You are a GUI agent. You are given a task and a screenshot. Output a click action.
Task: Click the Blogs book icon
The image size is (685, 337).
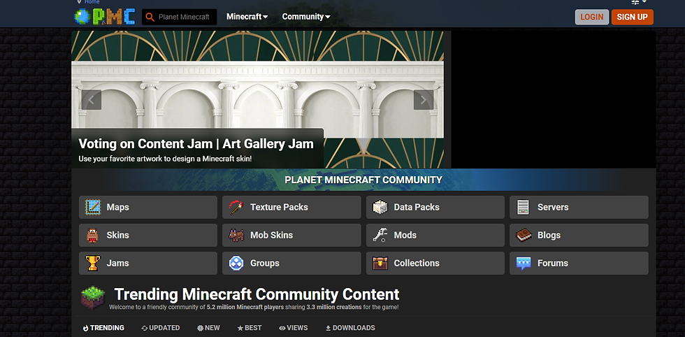tap(524, 235)
